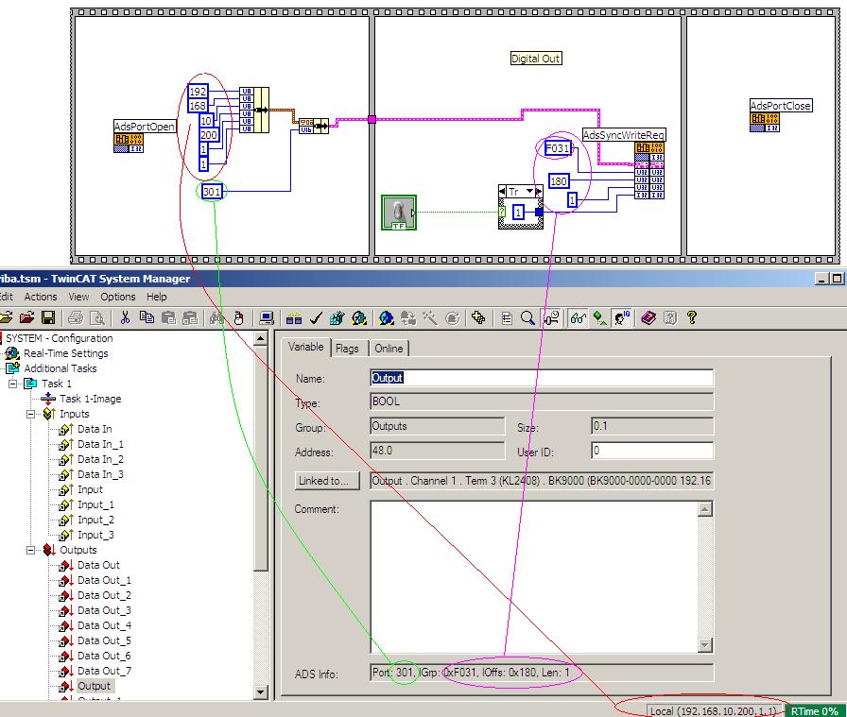The width and height of the screenshot is (847, 717).
Task: Click the Find binoculars icon
Action: click(x=217, y=318)
